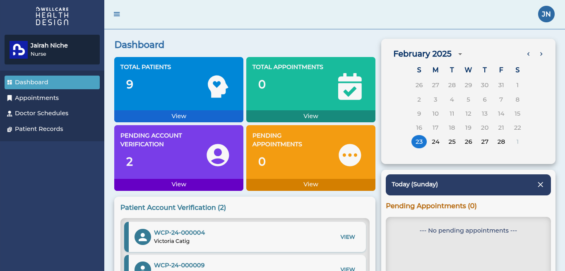The image size is (565, 271).
Task: Click the Wellcare Health Design logo
Action: click(x=52, y=17)
